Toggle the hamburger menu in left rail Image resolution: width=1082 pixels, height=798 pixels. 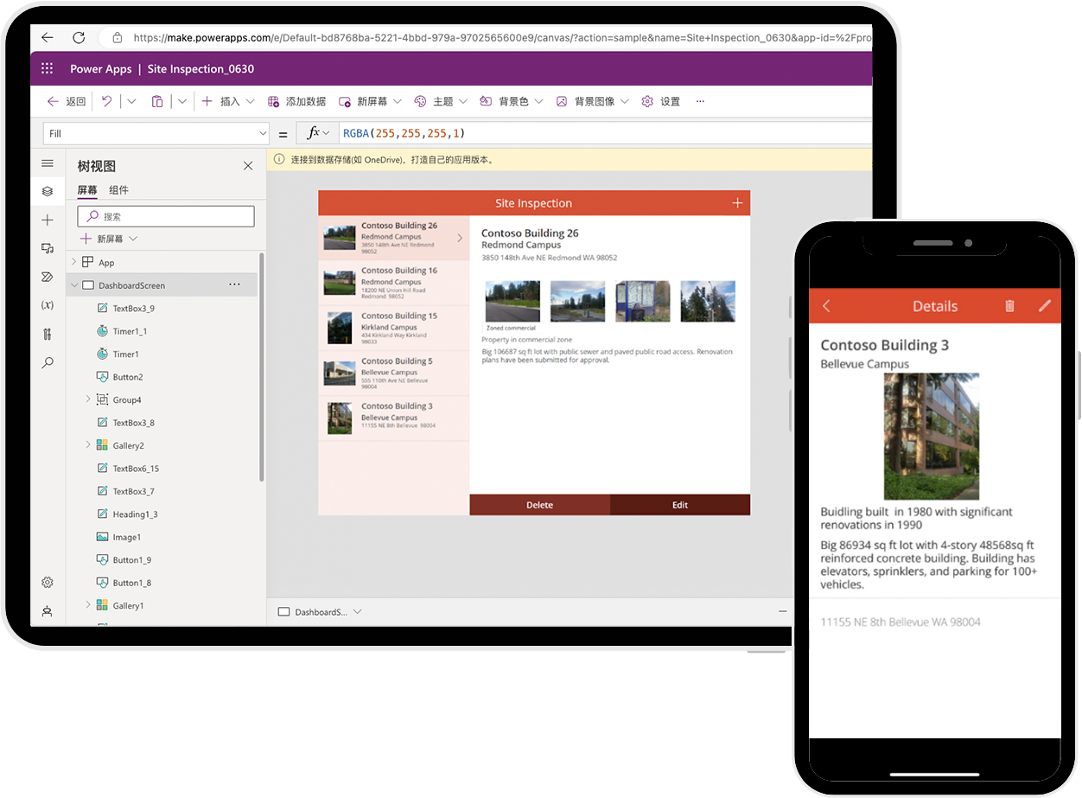pos(48,163)
